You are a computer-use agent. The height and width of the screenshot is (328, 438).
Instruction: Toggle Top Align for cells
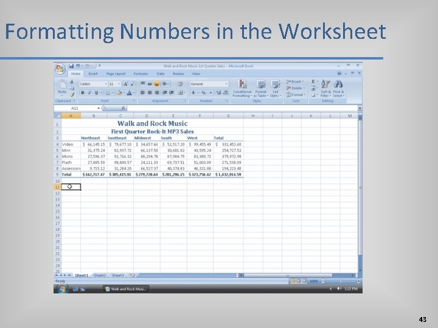[143, 84]
